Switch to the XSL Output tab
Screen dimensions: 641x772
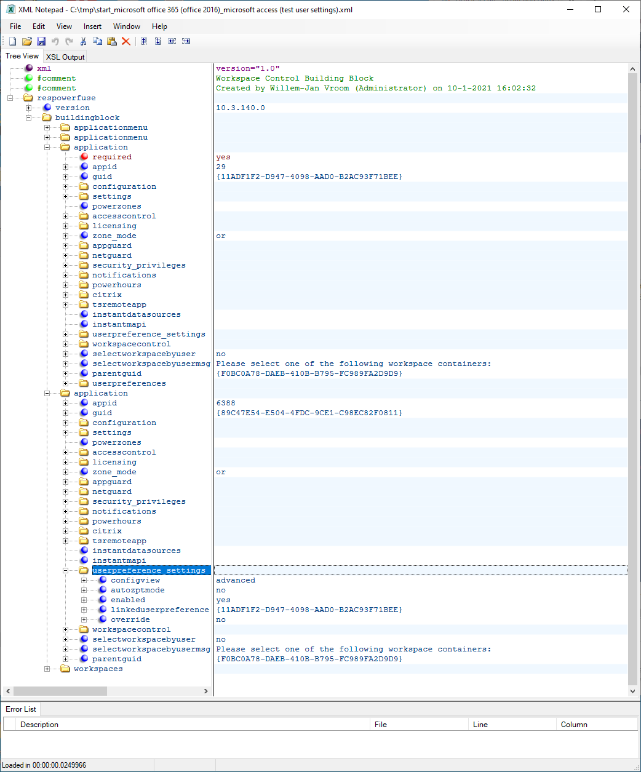pyautogui.click(x=65, y=57)
